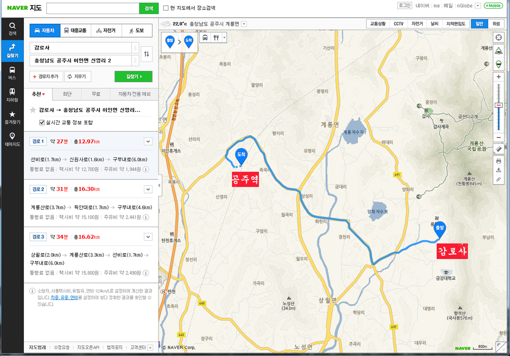Viewport: 510px width, 356px height.
Task: Show info for route 2 fuel cost
Action: pyautogui.click(x=146, y=217)
